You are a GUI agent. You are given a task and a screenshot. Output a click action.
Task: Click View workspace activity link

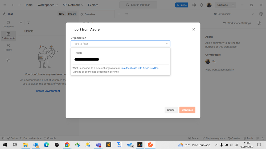219,70
